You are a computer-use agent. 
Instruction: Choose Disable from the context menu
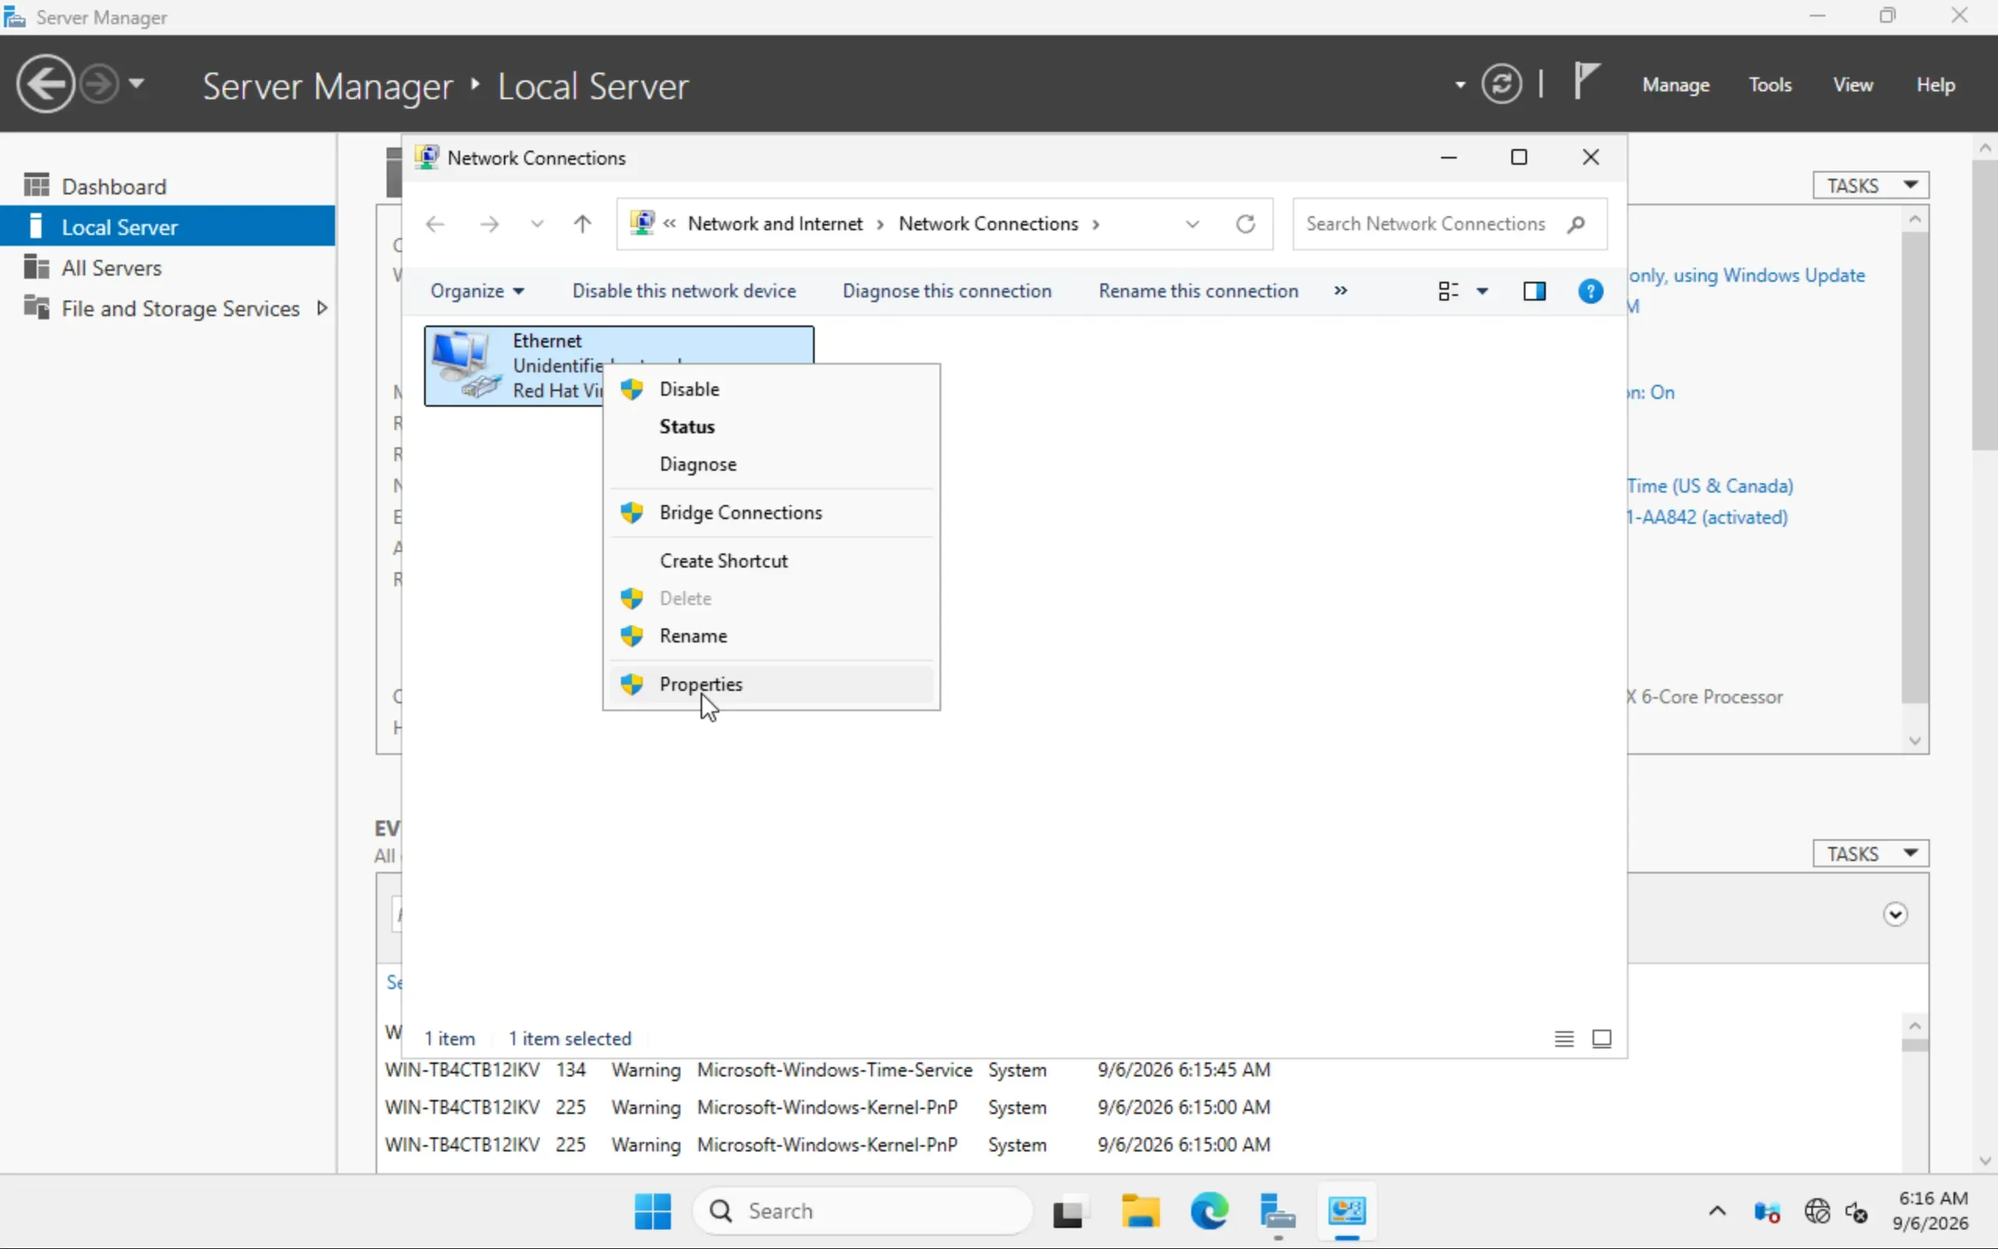coord(771,389)
